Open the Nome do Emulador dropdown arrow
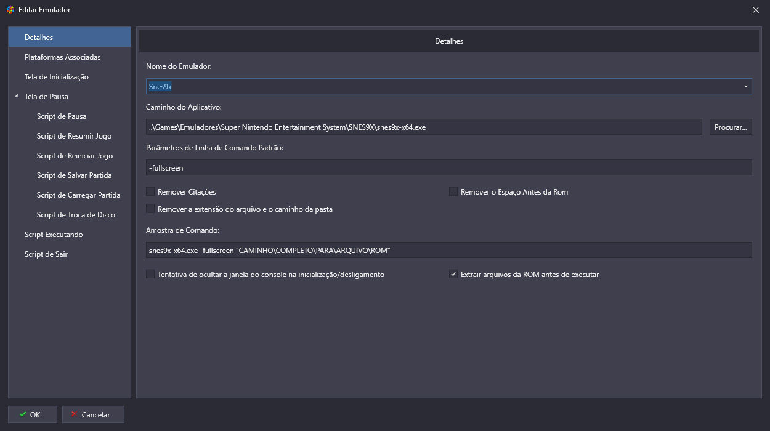Image resolution: width=770 pixels, height=431 pixels. tap(746, 87)
